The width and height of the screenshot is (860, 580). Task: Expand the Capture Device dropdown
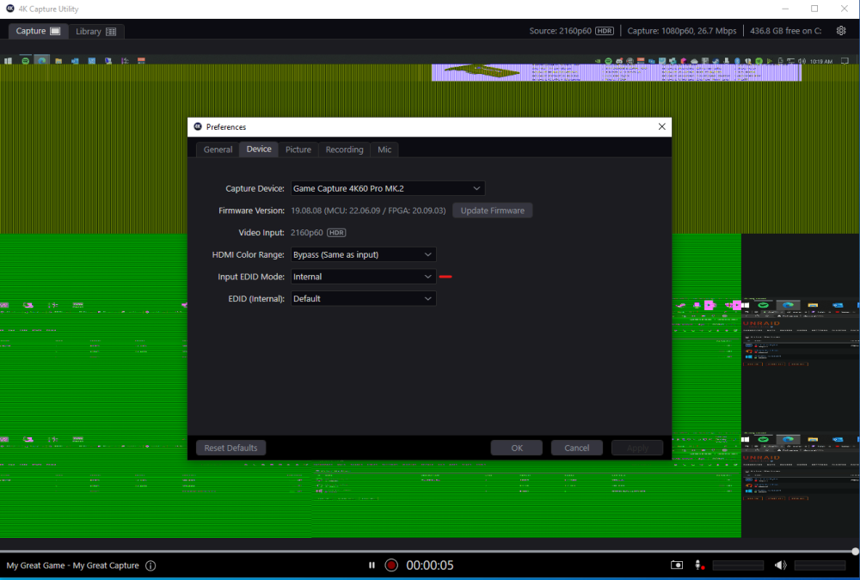pyautogui.click(x=388, y=188)
